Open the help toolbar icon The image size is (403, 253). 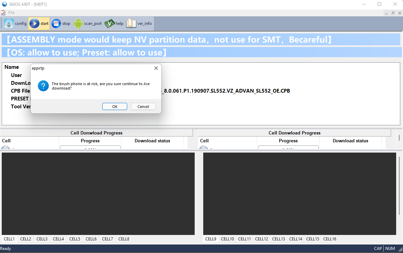109,23
